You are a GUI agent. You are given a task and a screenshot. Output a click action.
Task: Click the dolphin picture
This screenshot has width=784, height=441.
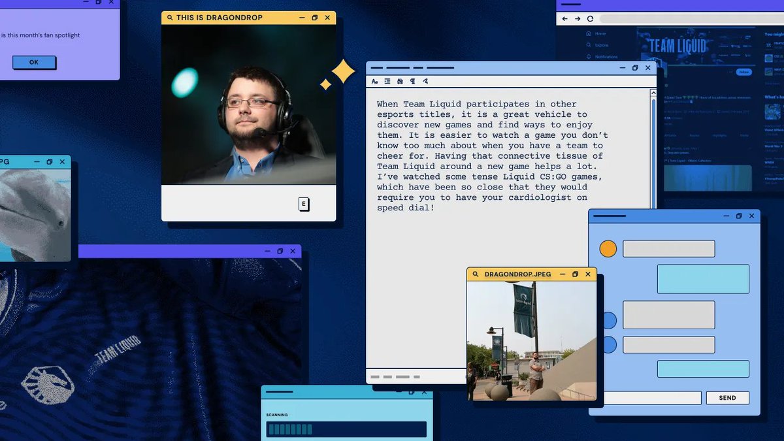35,214
